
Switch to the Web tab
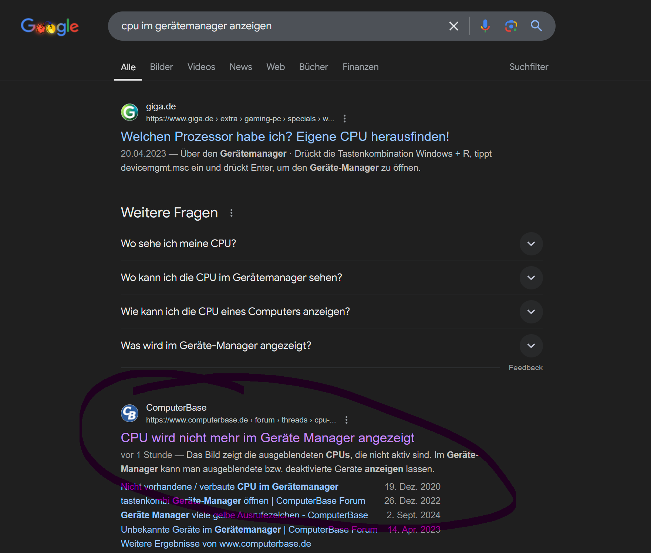point(276,67)
